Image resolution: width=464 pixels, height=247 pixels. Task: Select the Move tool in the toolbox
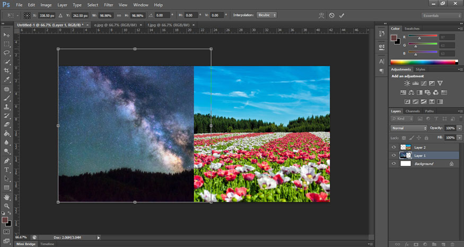click(7, 35)
